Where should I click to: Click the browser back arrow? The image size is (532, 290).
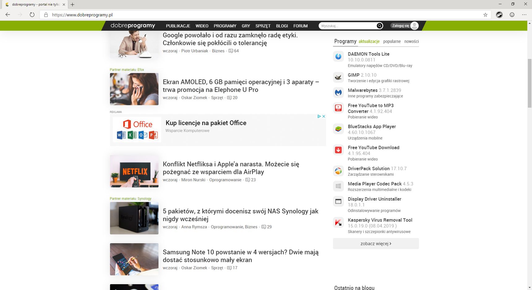(8, 15)
